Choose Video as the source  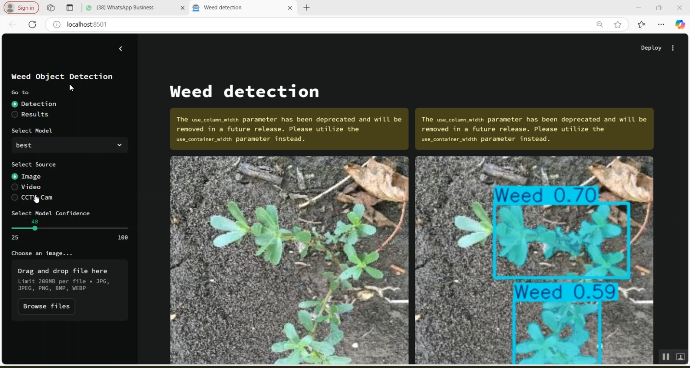tap(14, 187)
